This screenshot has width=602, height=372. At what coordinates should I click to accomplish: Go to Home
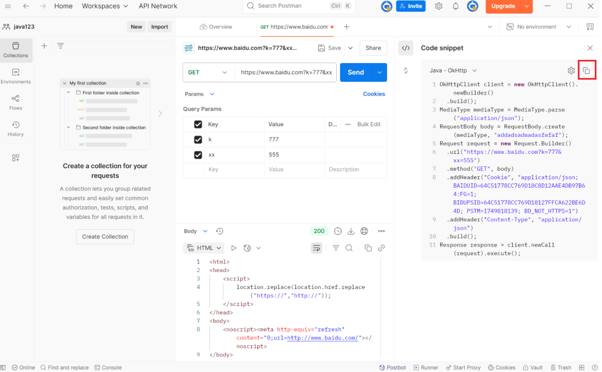click(63, 6)
